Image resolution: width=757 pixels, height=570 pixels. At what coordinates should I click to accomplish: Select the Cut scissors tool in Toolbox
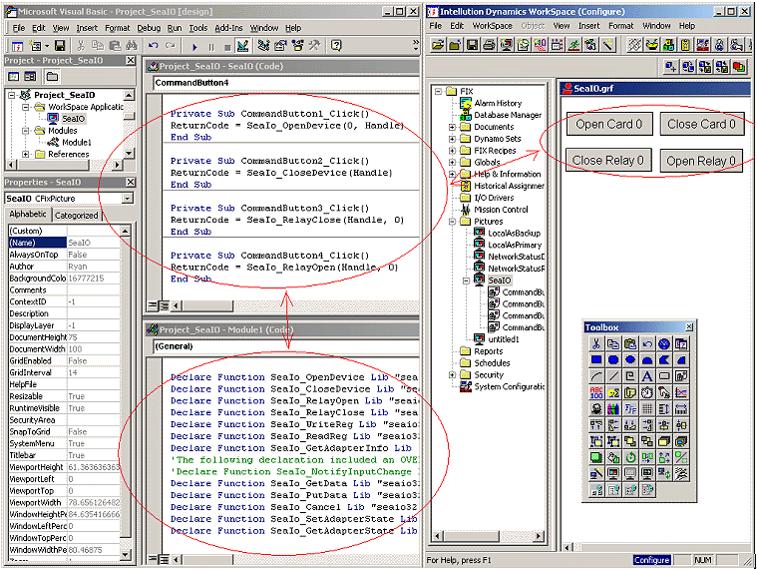tap(596, 344)
